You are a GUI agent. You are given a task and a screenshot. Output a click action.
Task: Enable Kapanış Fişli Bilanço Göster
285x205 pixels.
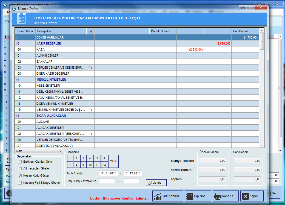coord(20,183)
